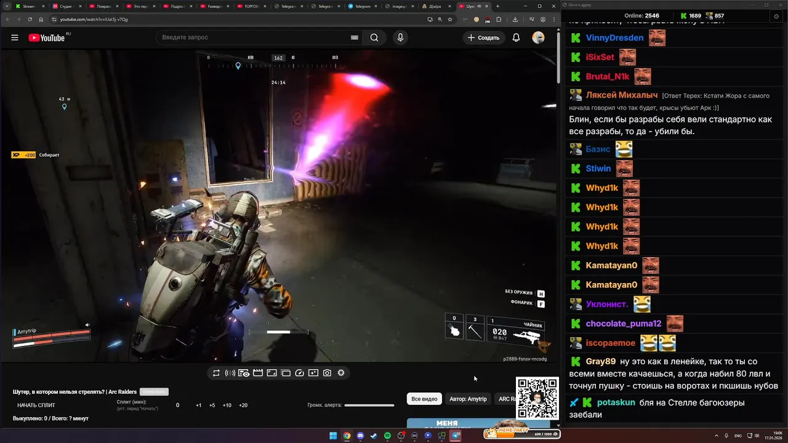
Task: Switch to the Разведк browser tab
Action: (214, 6)
